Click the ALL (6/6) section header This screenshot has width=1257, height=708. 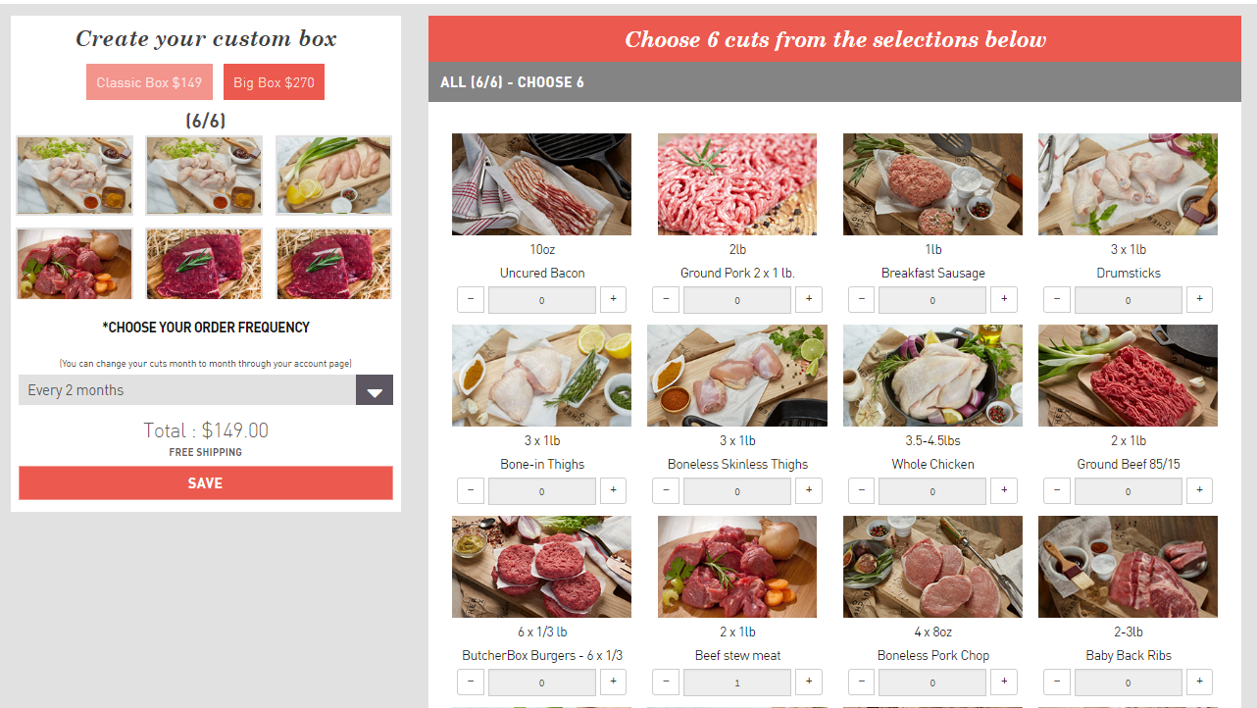point(834,82)
